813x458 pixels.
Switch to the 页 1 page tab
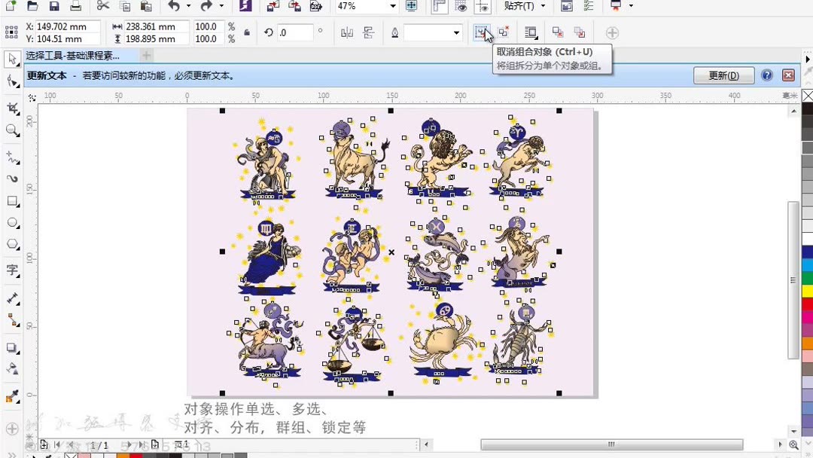181,444
